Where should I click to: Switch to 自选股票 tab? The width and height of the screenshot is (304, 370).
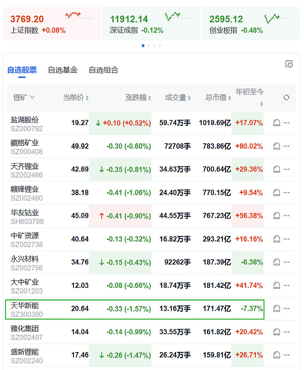22,70
